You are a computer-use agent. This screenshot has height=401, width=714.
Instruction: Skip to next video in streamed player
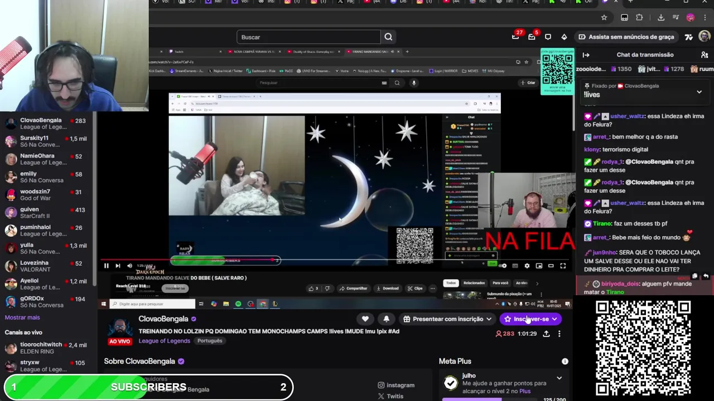[118, 266]
